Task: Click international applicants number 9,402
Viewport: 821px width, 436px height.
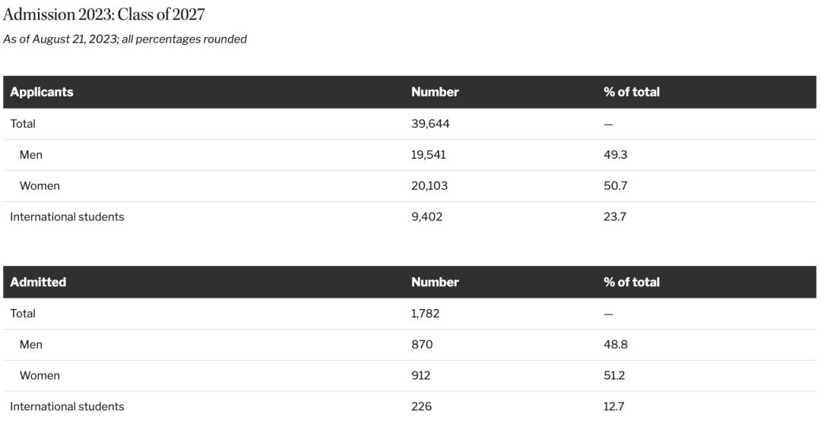Action: pyautogui.click(x=426, y=216)
